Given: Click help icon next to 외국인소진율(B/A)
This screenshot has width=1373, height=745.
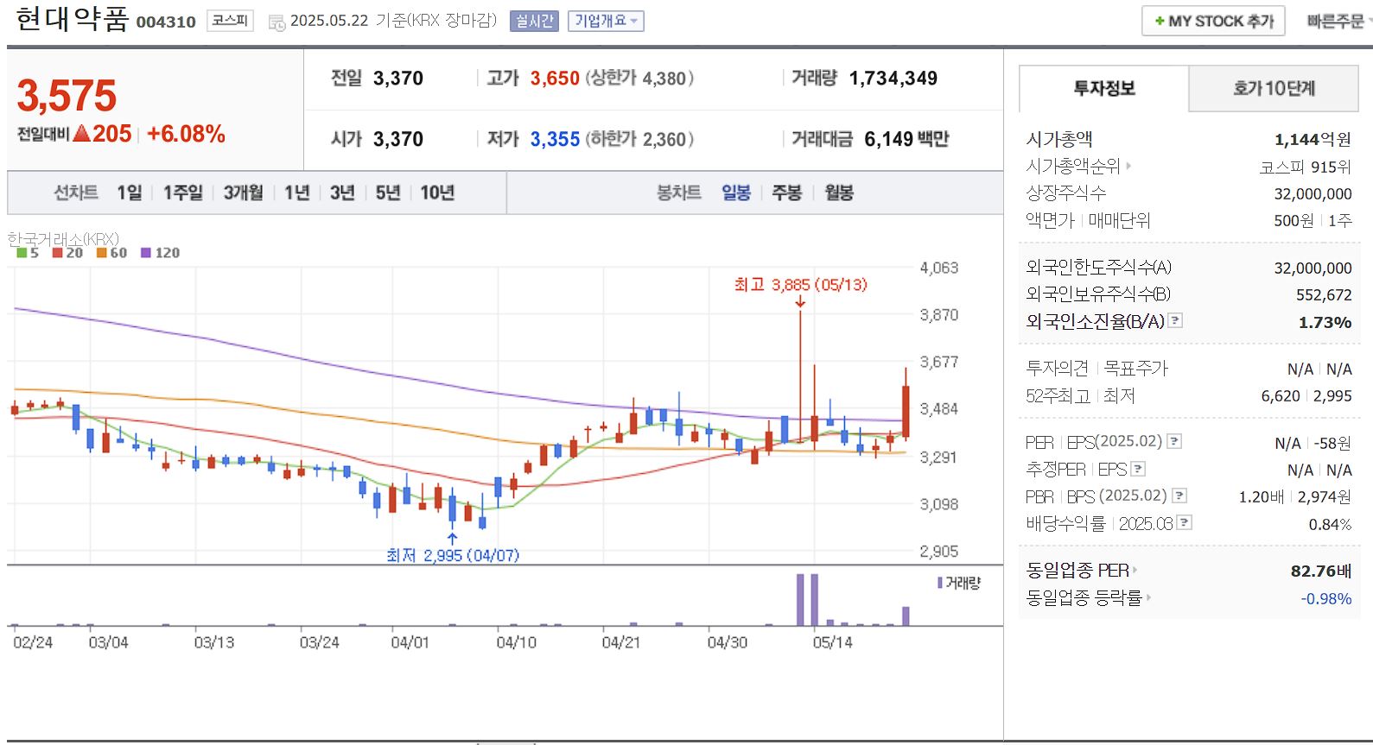Looking at the screenshot, I should (1175, 320).
